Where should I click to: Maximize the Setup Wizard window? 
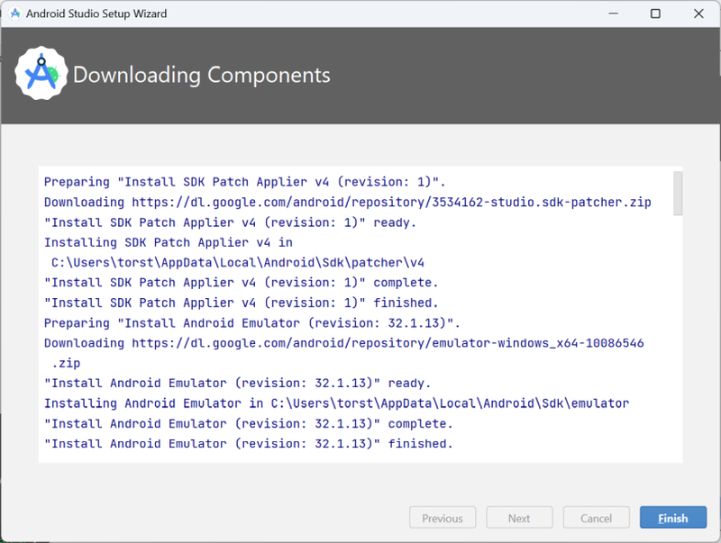point(655,14)
